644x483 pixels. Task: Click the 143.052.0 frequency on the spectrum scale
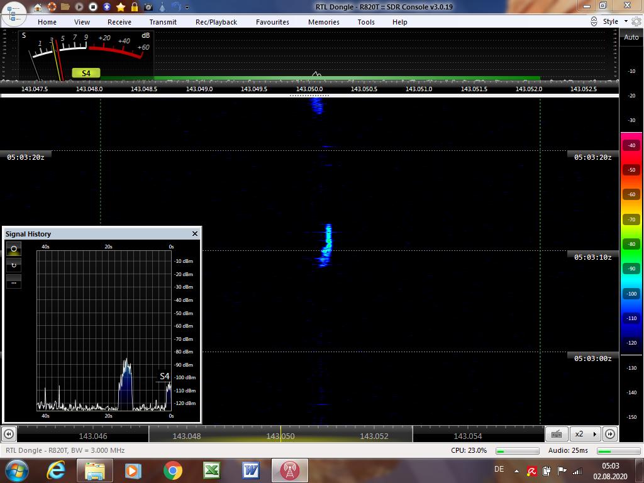click(528, 89)
